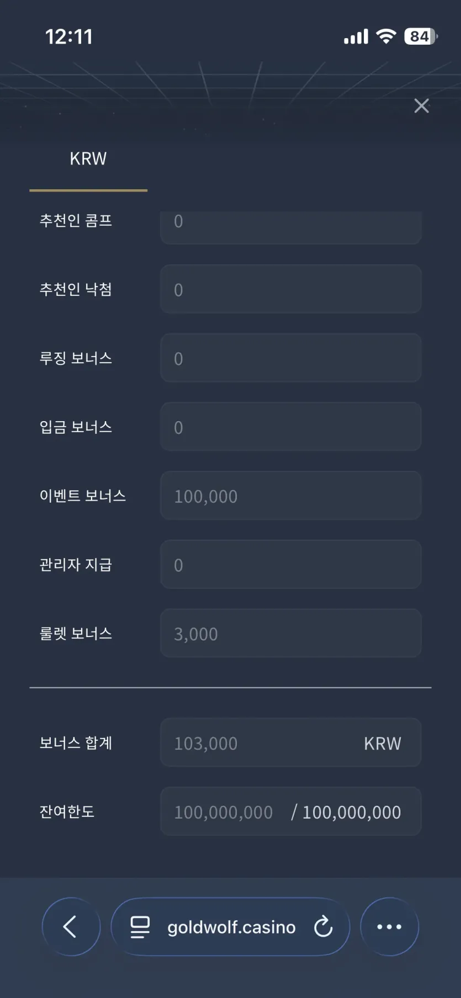Viewport: 461px width, 998px height.
Task: Tap the Wi-Fi status icon
Action: pos(386,36)
